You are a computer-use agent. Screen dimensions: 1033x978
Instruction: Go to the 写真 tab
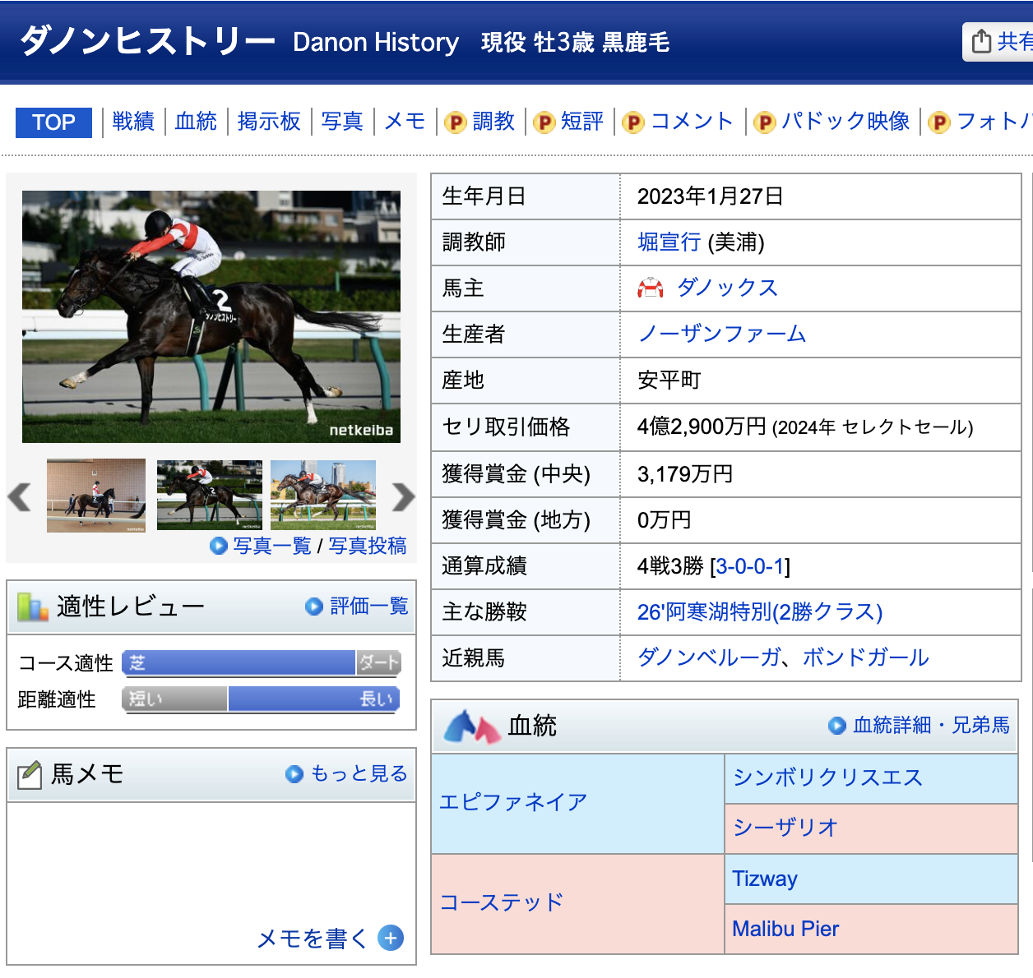(342, 122)
